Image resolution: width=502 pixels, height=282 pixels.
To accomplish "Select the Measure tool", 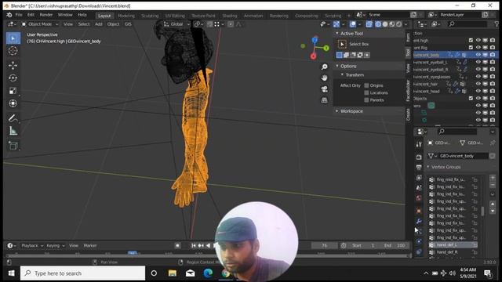I will pos(13,131).
